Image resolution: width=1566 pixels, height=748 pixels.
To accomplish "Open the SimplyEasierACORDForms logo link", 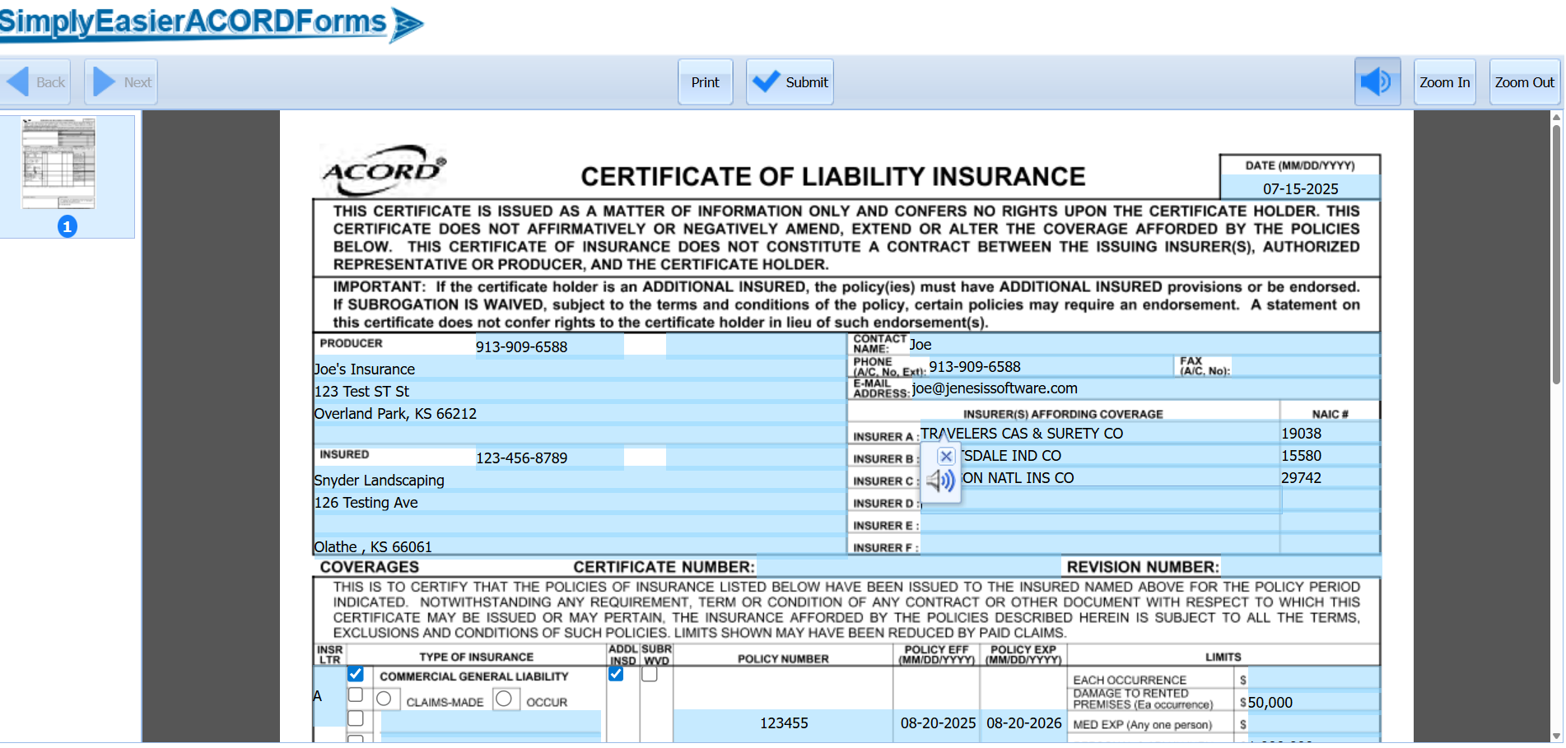I will tap(212, 23).
